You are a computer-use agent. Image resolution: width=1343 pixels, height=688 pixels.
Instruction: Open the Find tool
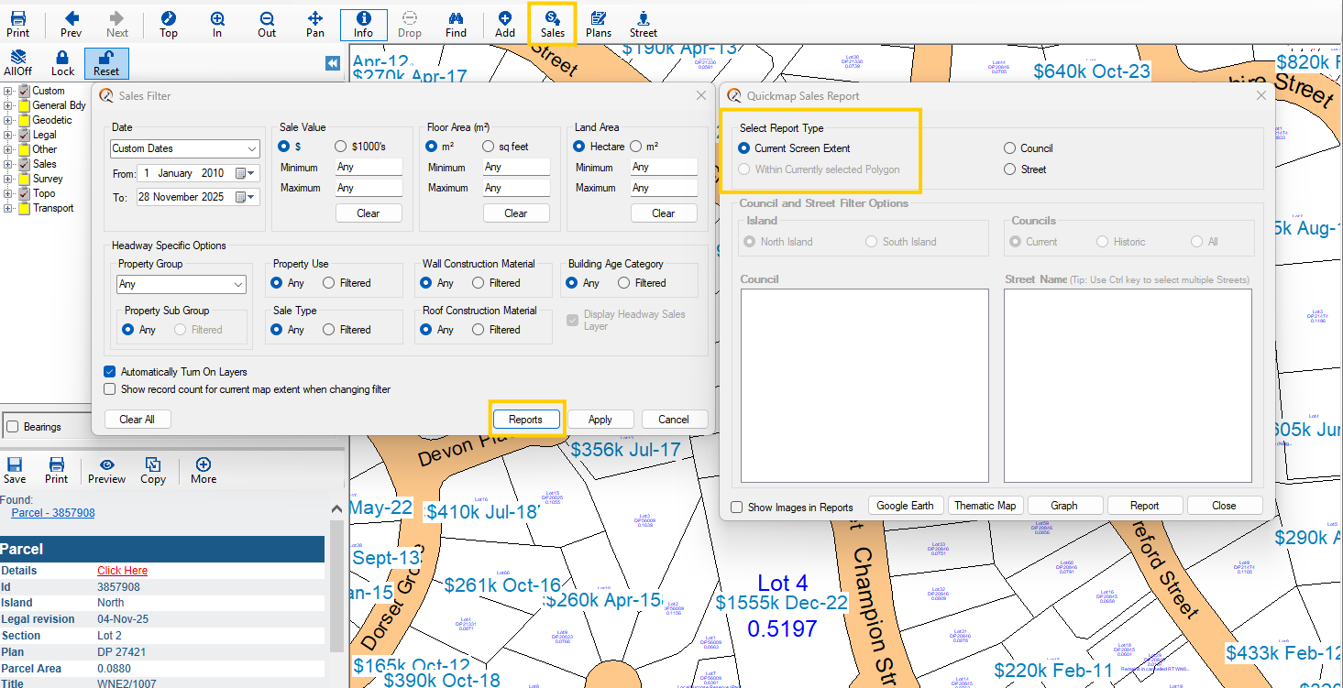tap(454, 24)
